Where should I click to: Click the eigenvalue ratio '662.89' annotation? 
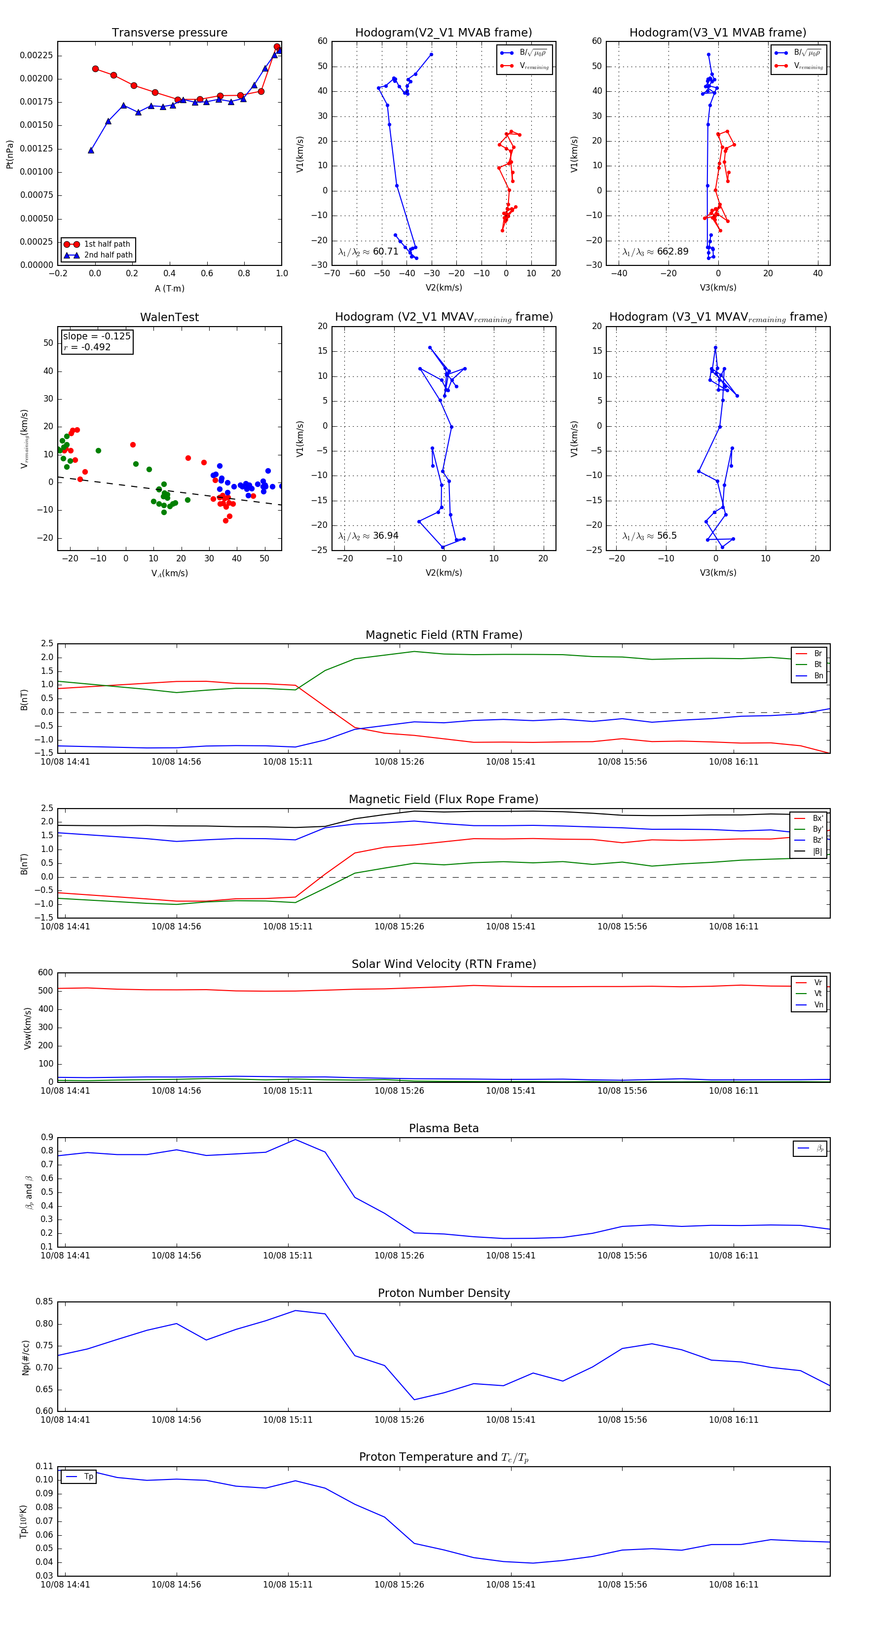(x=655, y=252)
